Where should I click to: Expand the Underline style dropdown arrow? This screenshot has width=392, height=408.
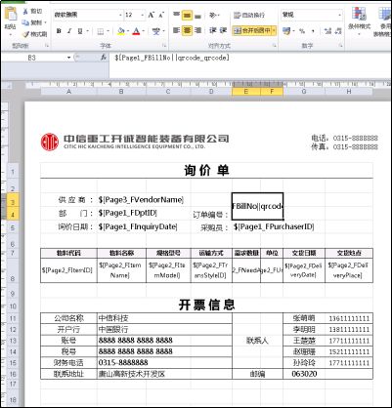click(87, 31)
